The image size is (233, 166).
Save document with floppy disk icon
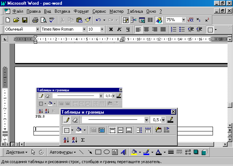coord(25,20)
